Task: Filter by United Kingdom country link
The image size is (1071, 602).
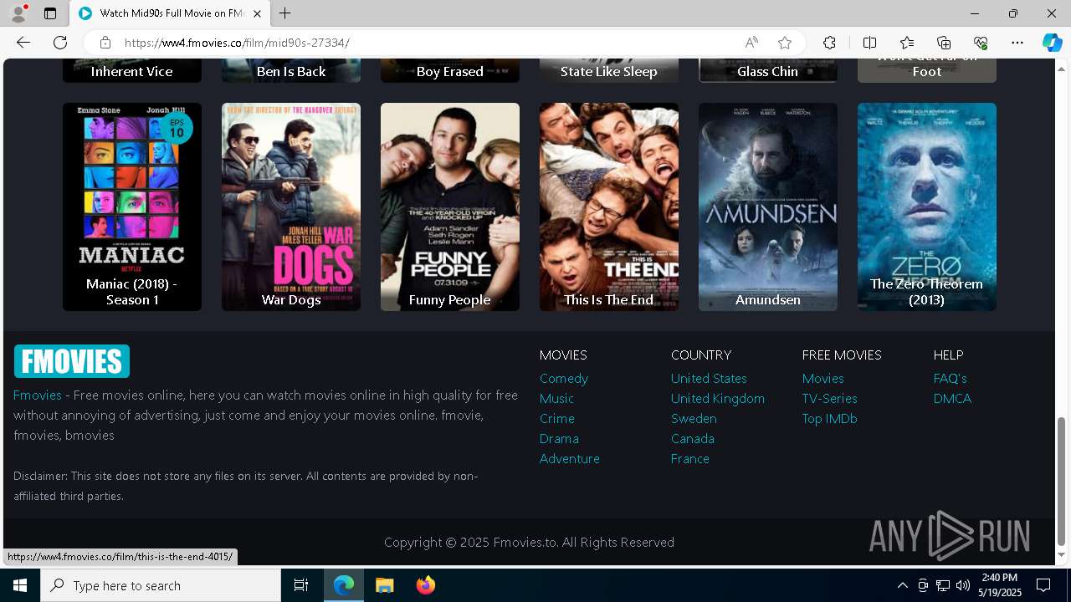Action: coord(718,398)
